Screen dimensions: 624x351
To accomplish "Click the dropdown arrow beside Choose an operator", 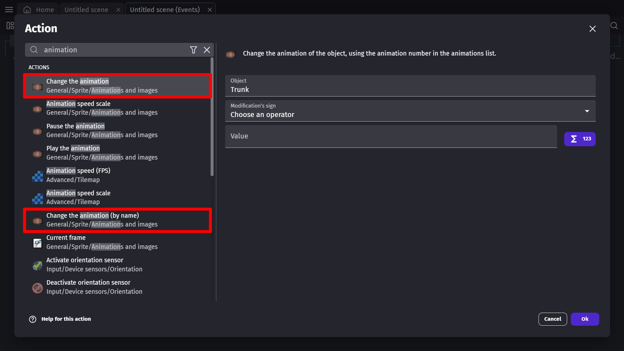I will pyautogui.click(x=587, y=111).
